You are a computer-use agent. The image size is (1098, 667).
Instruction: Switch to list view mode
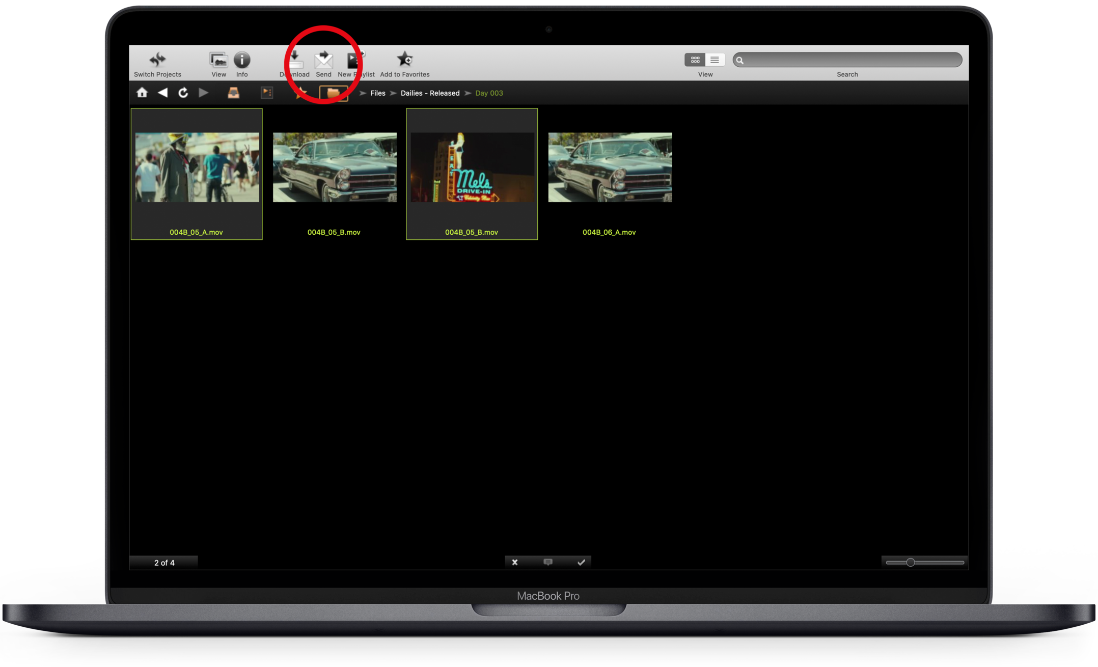pyautogui.click(x=715, y=60)
